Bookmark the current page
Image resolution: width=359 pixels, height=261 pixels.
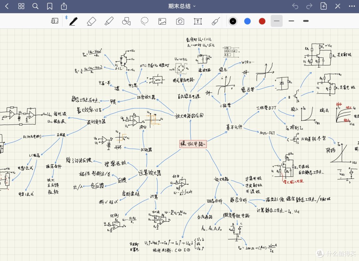coord(50,6)
